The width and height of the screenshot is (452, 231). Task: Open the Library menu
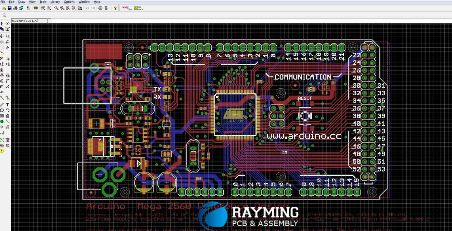click(55, 2)
